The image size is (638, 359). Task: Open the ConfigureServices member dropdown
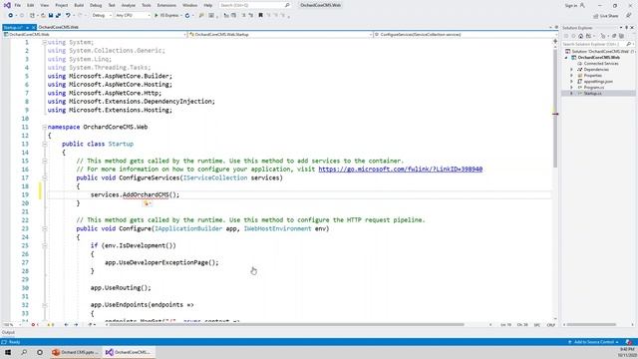point(466,35)
